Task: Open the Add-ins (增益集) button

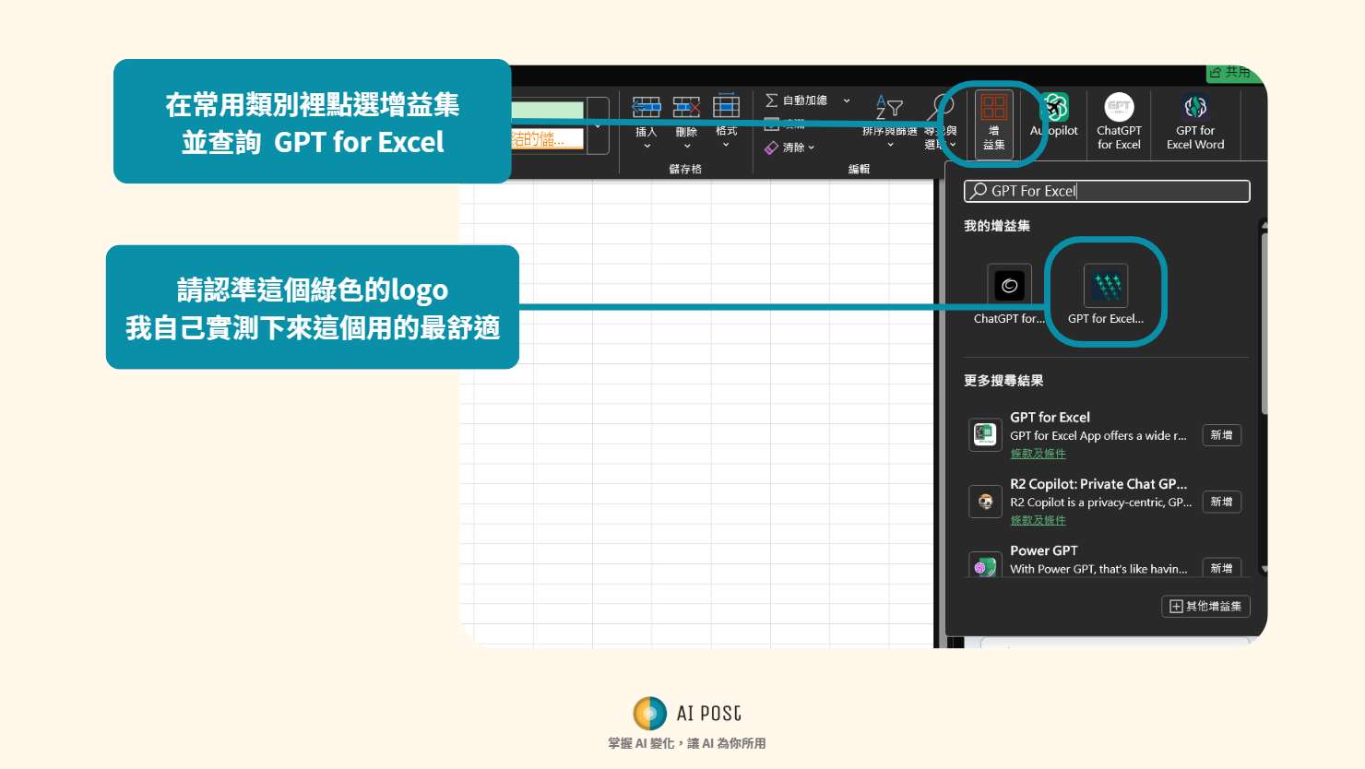Action: [993, 124]
